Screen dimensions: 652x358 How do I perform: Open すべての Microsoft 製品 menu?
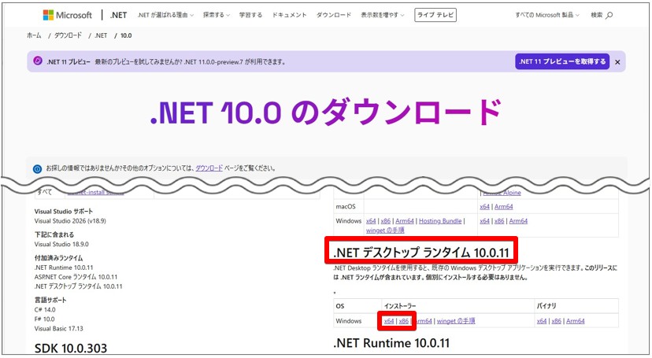click(547, 15)
